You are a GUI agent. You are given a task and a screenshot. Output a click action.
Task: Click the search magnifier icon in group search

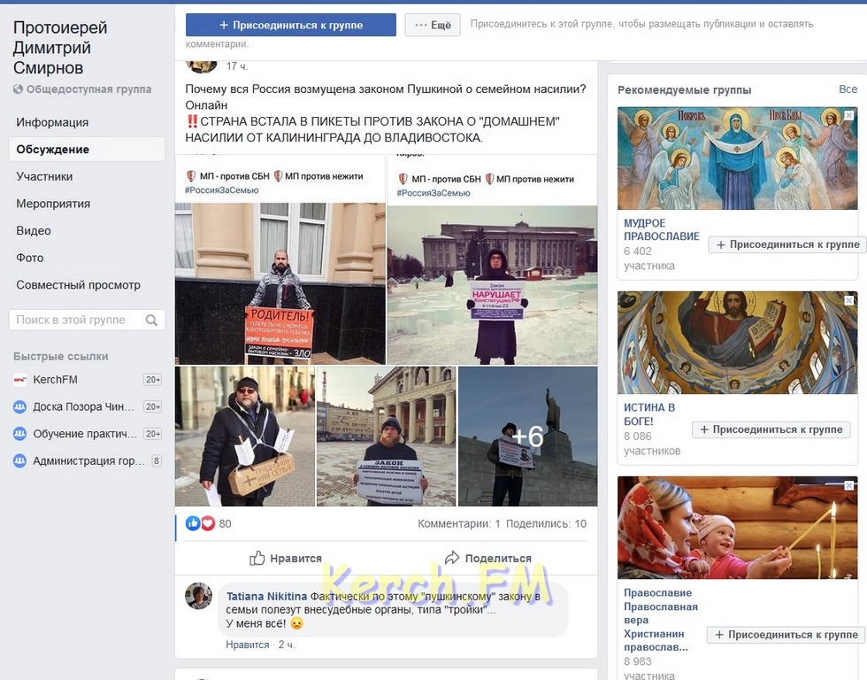[151, 320]
